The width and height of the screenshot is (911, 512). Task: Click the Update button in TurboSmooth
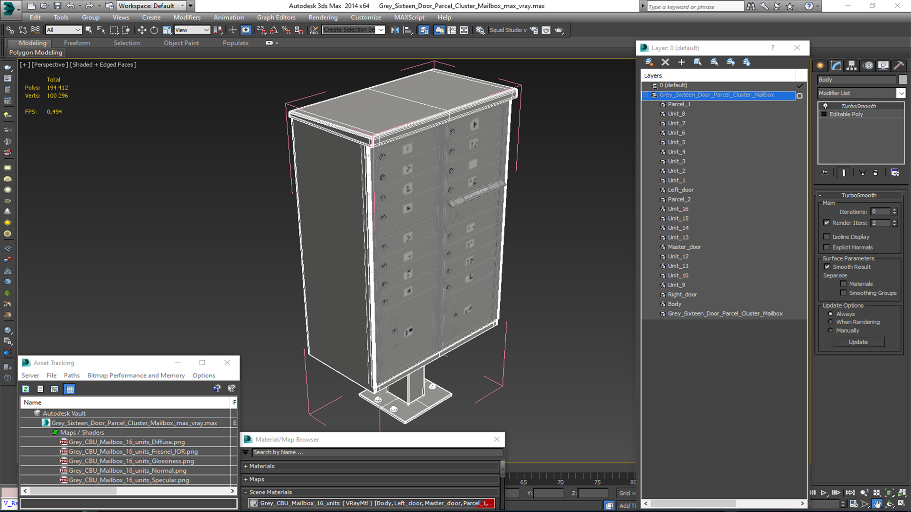858,342
